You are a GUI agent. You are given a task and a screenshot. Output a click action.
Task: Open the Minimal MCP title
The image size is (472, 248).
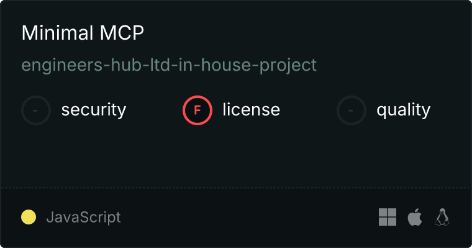pyautogui.click(x=83, y=32)
